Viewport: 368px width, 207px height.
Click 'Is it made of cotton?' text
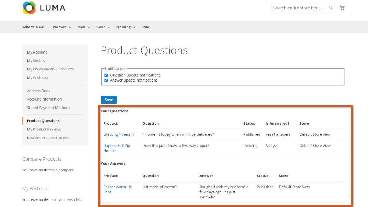click(160, 187)
